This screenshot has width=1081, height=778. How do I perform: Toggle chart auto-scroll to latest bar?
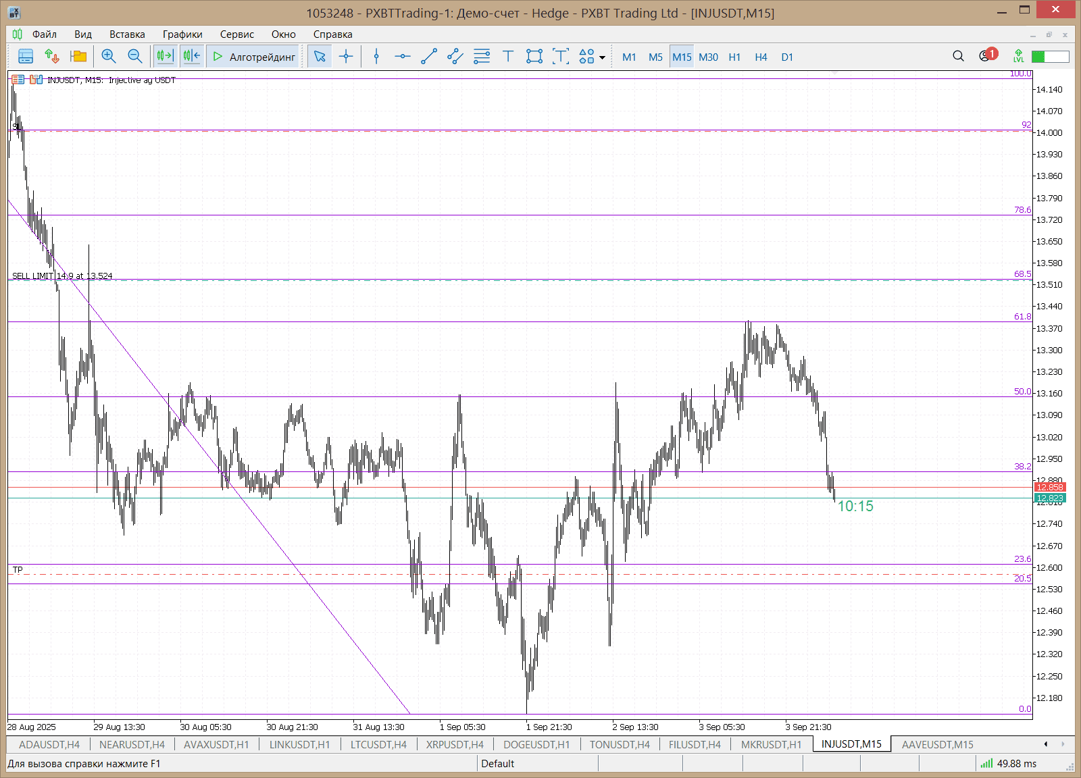(x=165, y=57)
